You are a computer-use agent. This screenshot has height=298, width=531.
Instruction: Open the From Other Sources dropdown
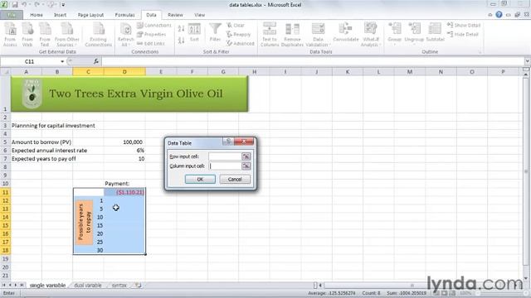(x=66, y=35)
